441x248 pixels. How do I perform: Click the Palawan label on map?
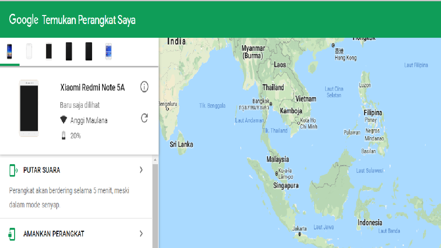[x=352, y=132]
